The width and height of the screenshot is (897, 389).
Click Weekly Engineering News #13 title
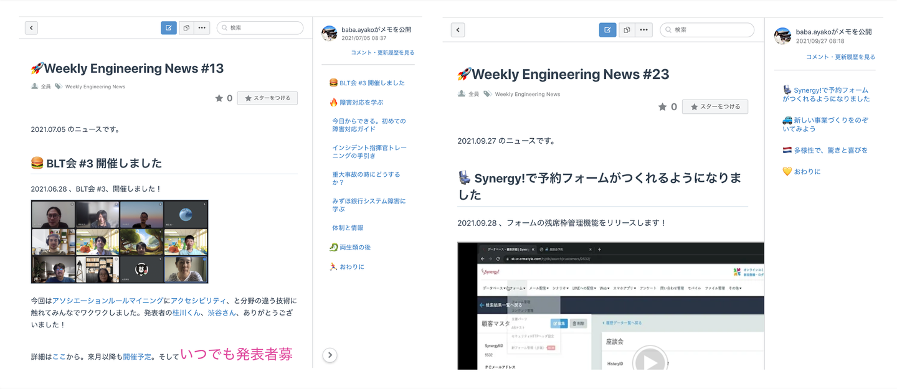[x=127, y=68]
